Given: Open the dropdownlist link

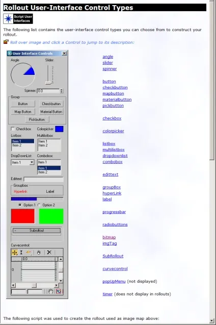Looking at the screenshot, I should 115,156.
